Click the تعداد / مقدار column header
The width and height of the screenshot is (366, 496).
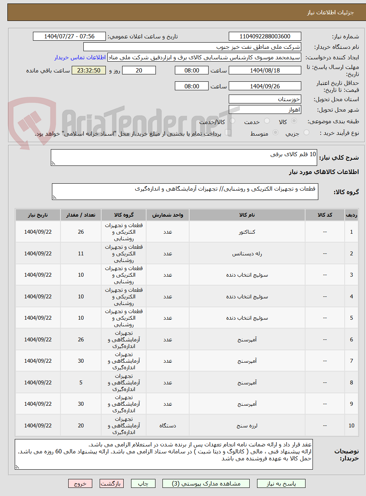tap(81, 215)
